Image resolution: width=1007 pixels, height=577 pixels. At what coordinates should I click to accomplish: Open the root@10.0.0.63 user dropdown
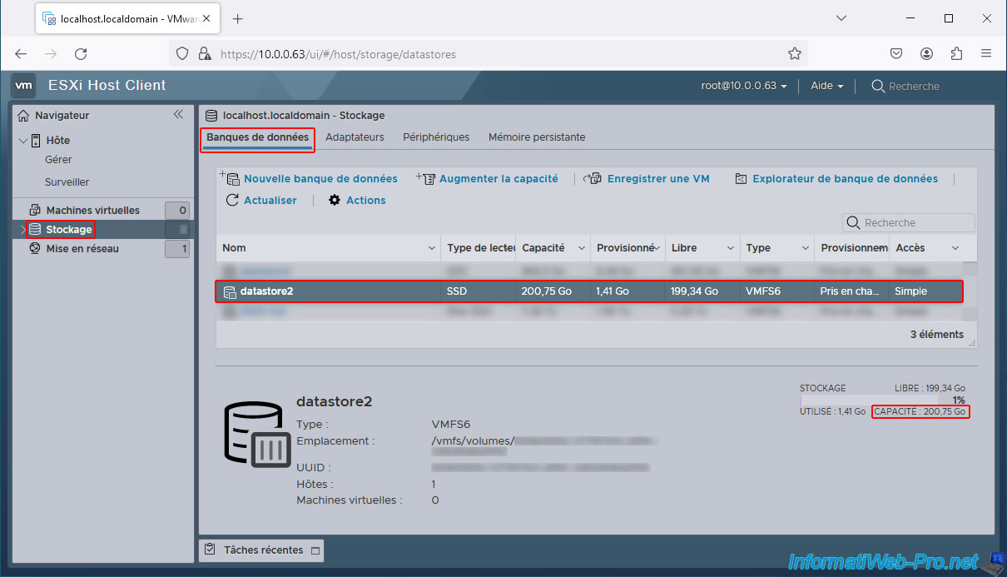[744, 86]
